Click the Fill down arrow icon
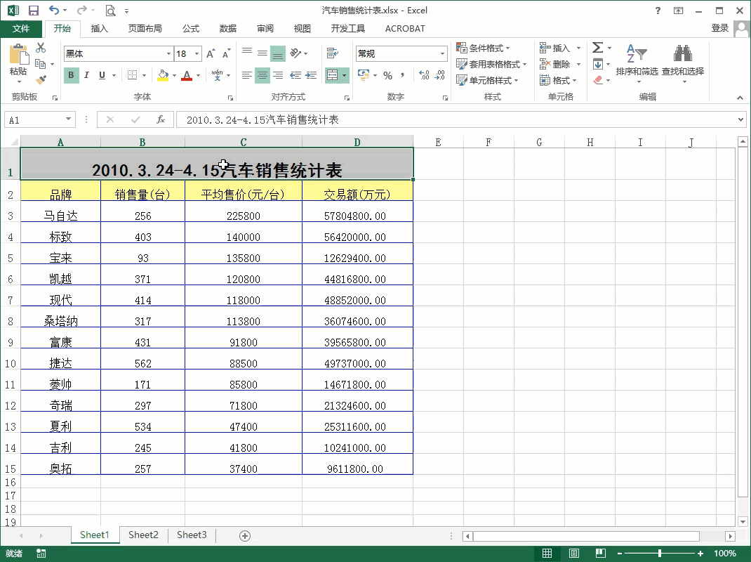 click(x=598, y=64)
